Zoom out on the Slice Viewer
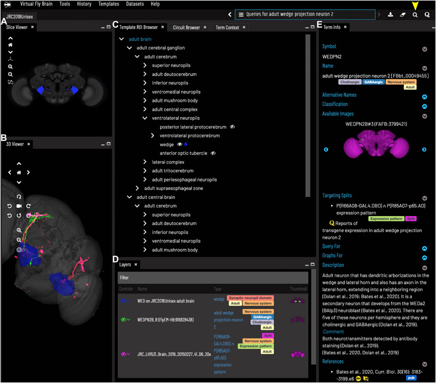This screenshot has width=436, height=383. coord(10,74)
